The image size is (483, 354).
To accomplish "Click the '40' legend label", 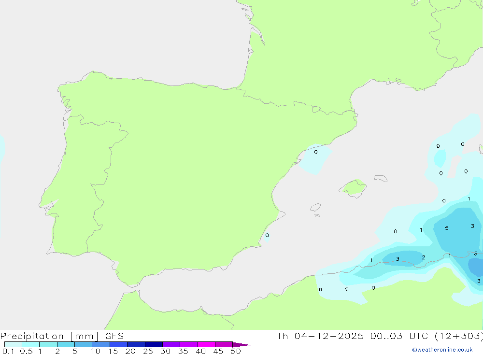I will pos(200,351).
